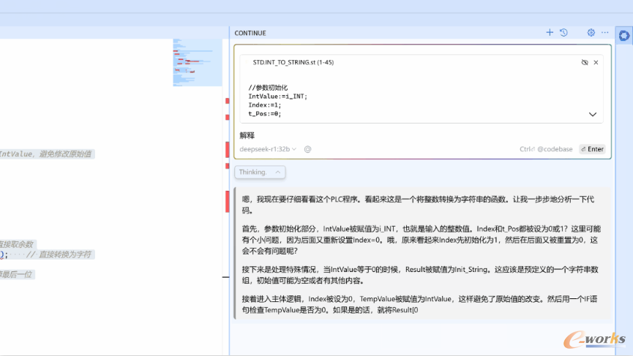Use @codebase context shortcut
Image resolution: width=633 pixels, height=356 pixels.
(x=546, y=149)
